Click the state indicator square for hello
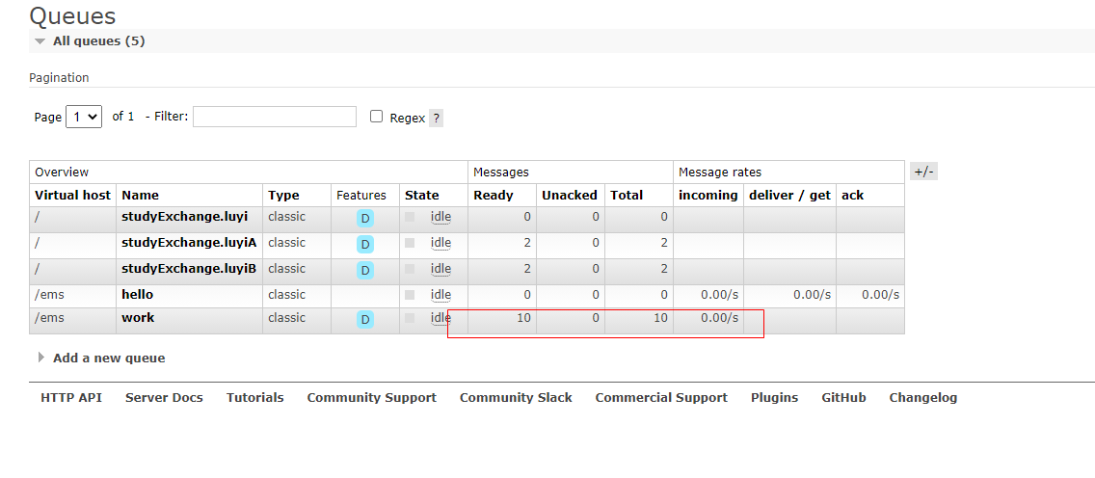The width and height of the screenshot is (1095, 478). [x=410, y=295]
